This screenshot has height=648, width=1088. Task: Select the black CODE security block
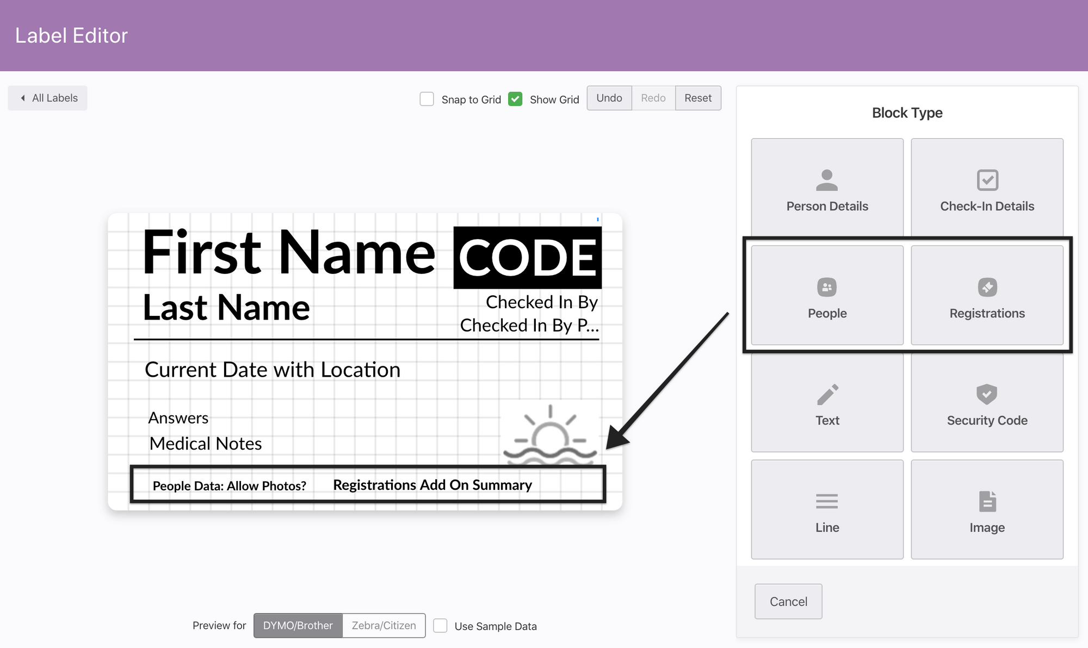click(x=527, y=257)
